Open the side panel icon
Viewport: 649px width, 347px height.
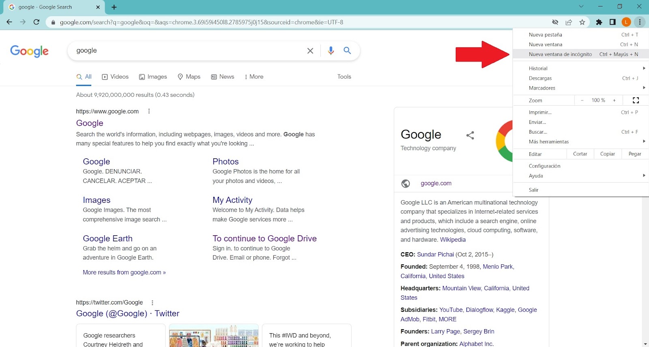click(x=612, y=22)
